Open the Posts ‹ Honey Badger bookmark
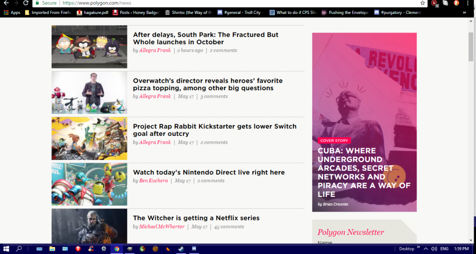Screen dimensions: 476x254 (x=136, y=13)
